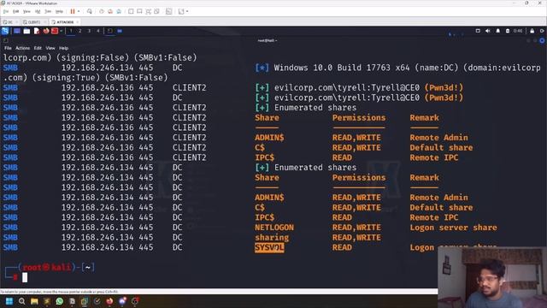Open the Windows Start menu
This screenshot has height=308, width=547.
pos(9,301)
